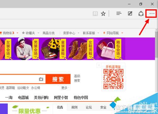Open 一淘 navigation tab
The width and height of the screenshot is (158, 114).
point(9,98)
